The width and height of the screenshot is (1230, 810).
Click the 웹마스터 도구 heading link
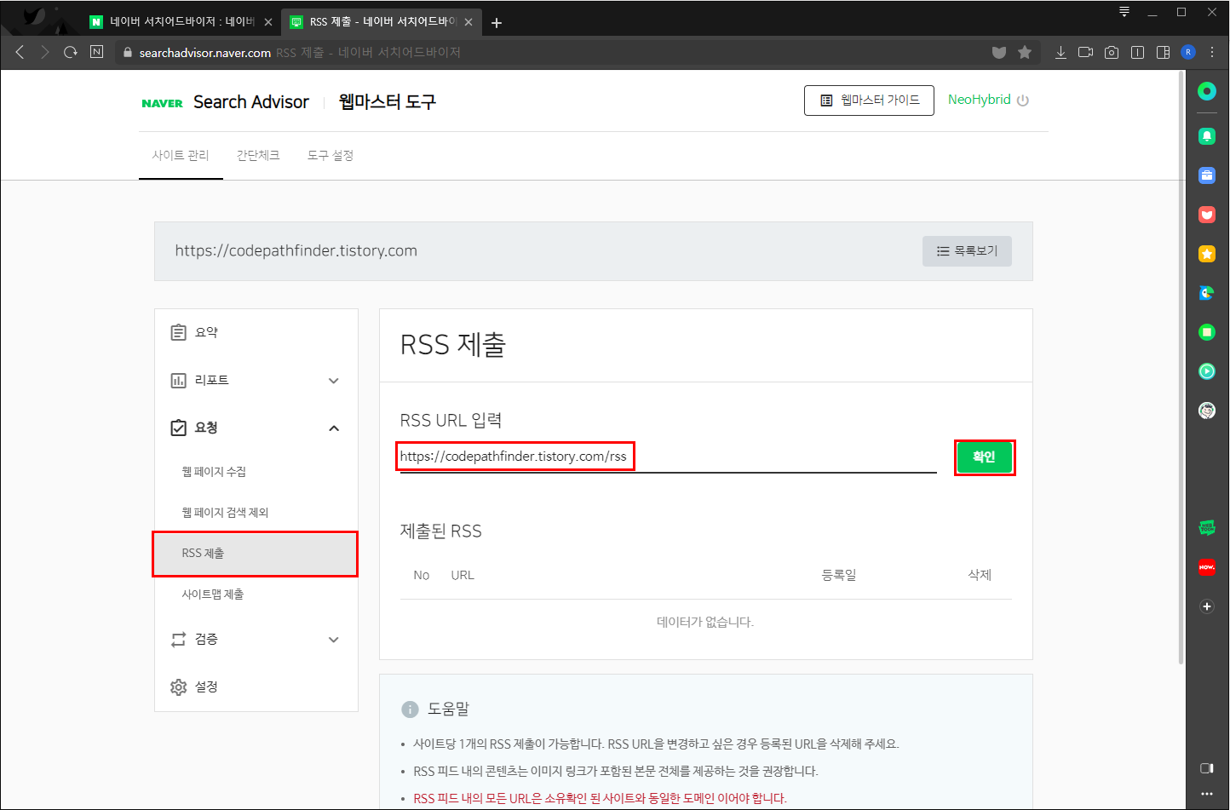click(x=388, y=102)
